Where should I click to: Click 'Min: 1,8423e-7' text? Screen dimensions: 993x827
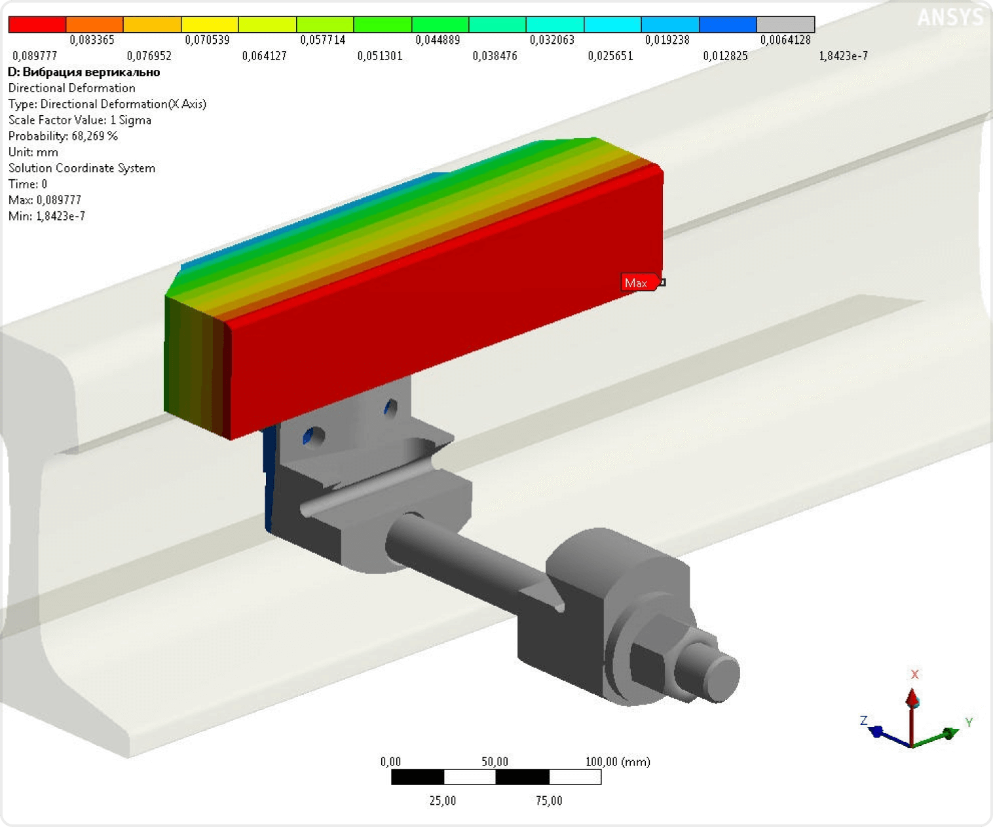pyautogui.click(x=47, y=216)
